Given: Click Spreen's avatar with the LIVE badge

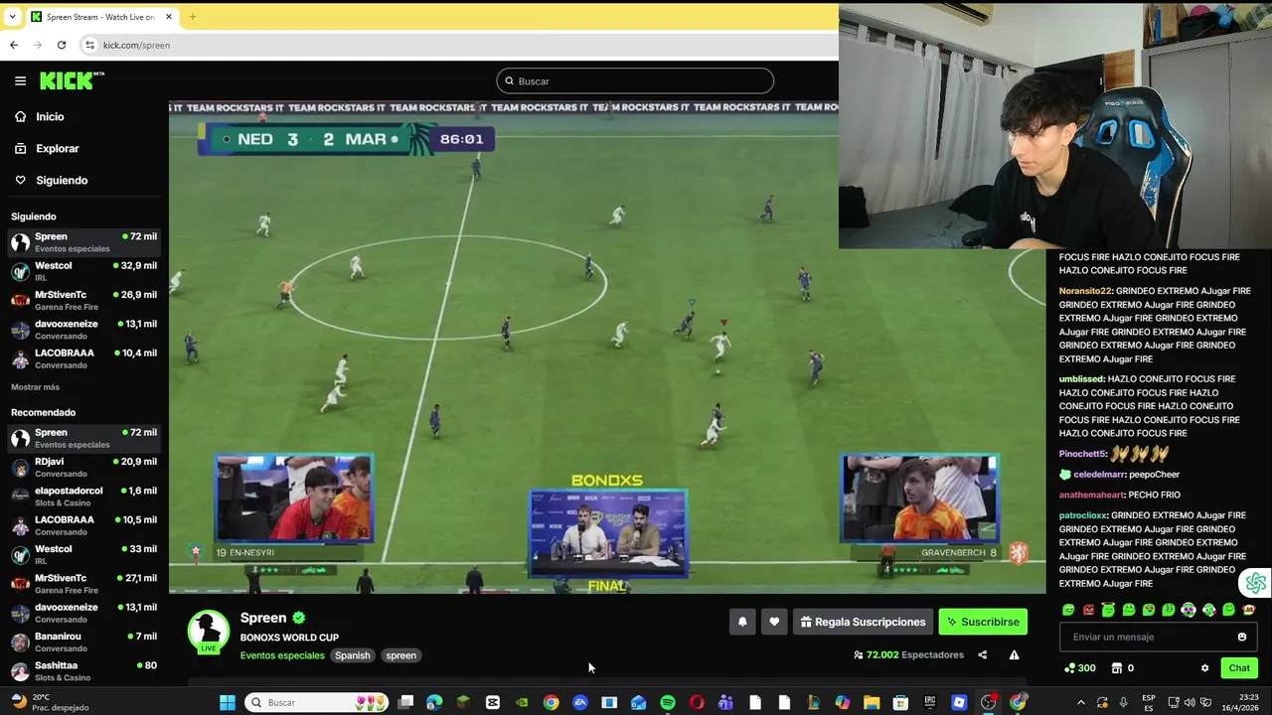Looking at the screenshot, I should pyautogui.click(x=209, y=632).
